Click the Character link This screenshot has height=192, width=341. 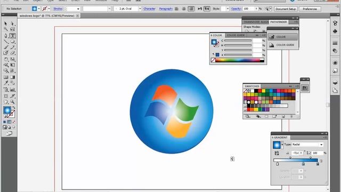(149, 9)
